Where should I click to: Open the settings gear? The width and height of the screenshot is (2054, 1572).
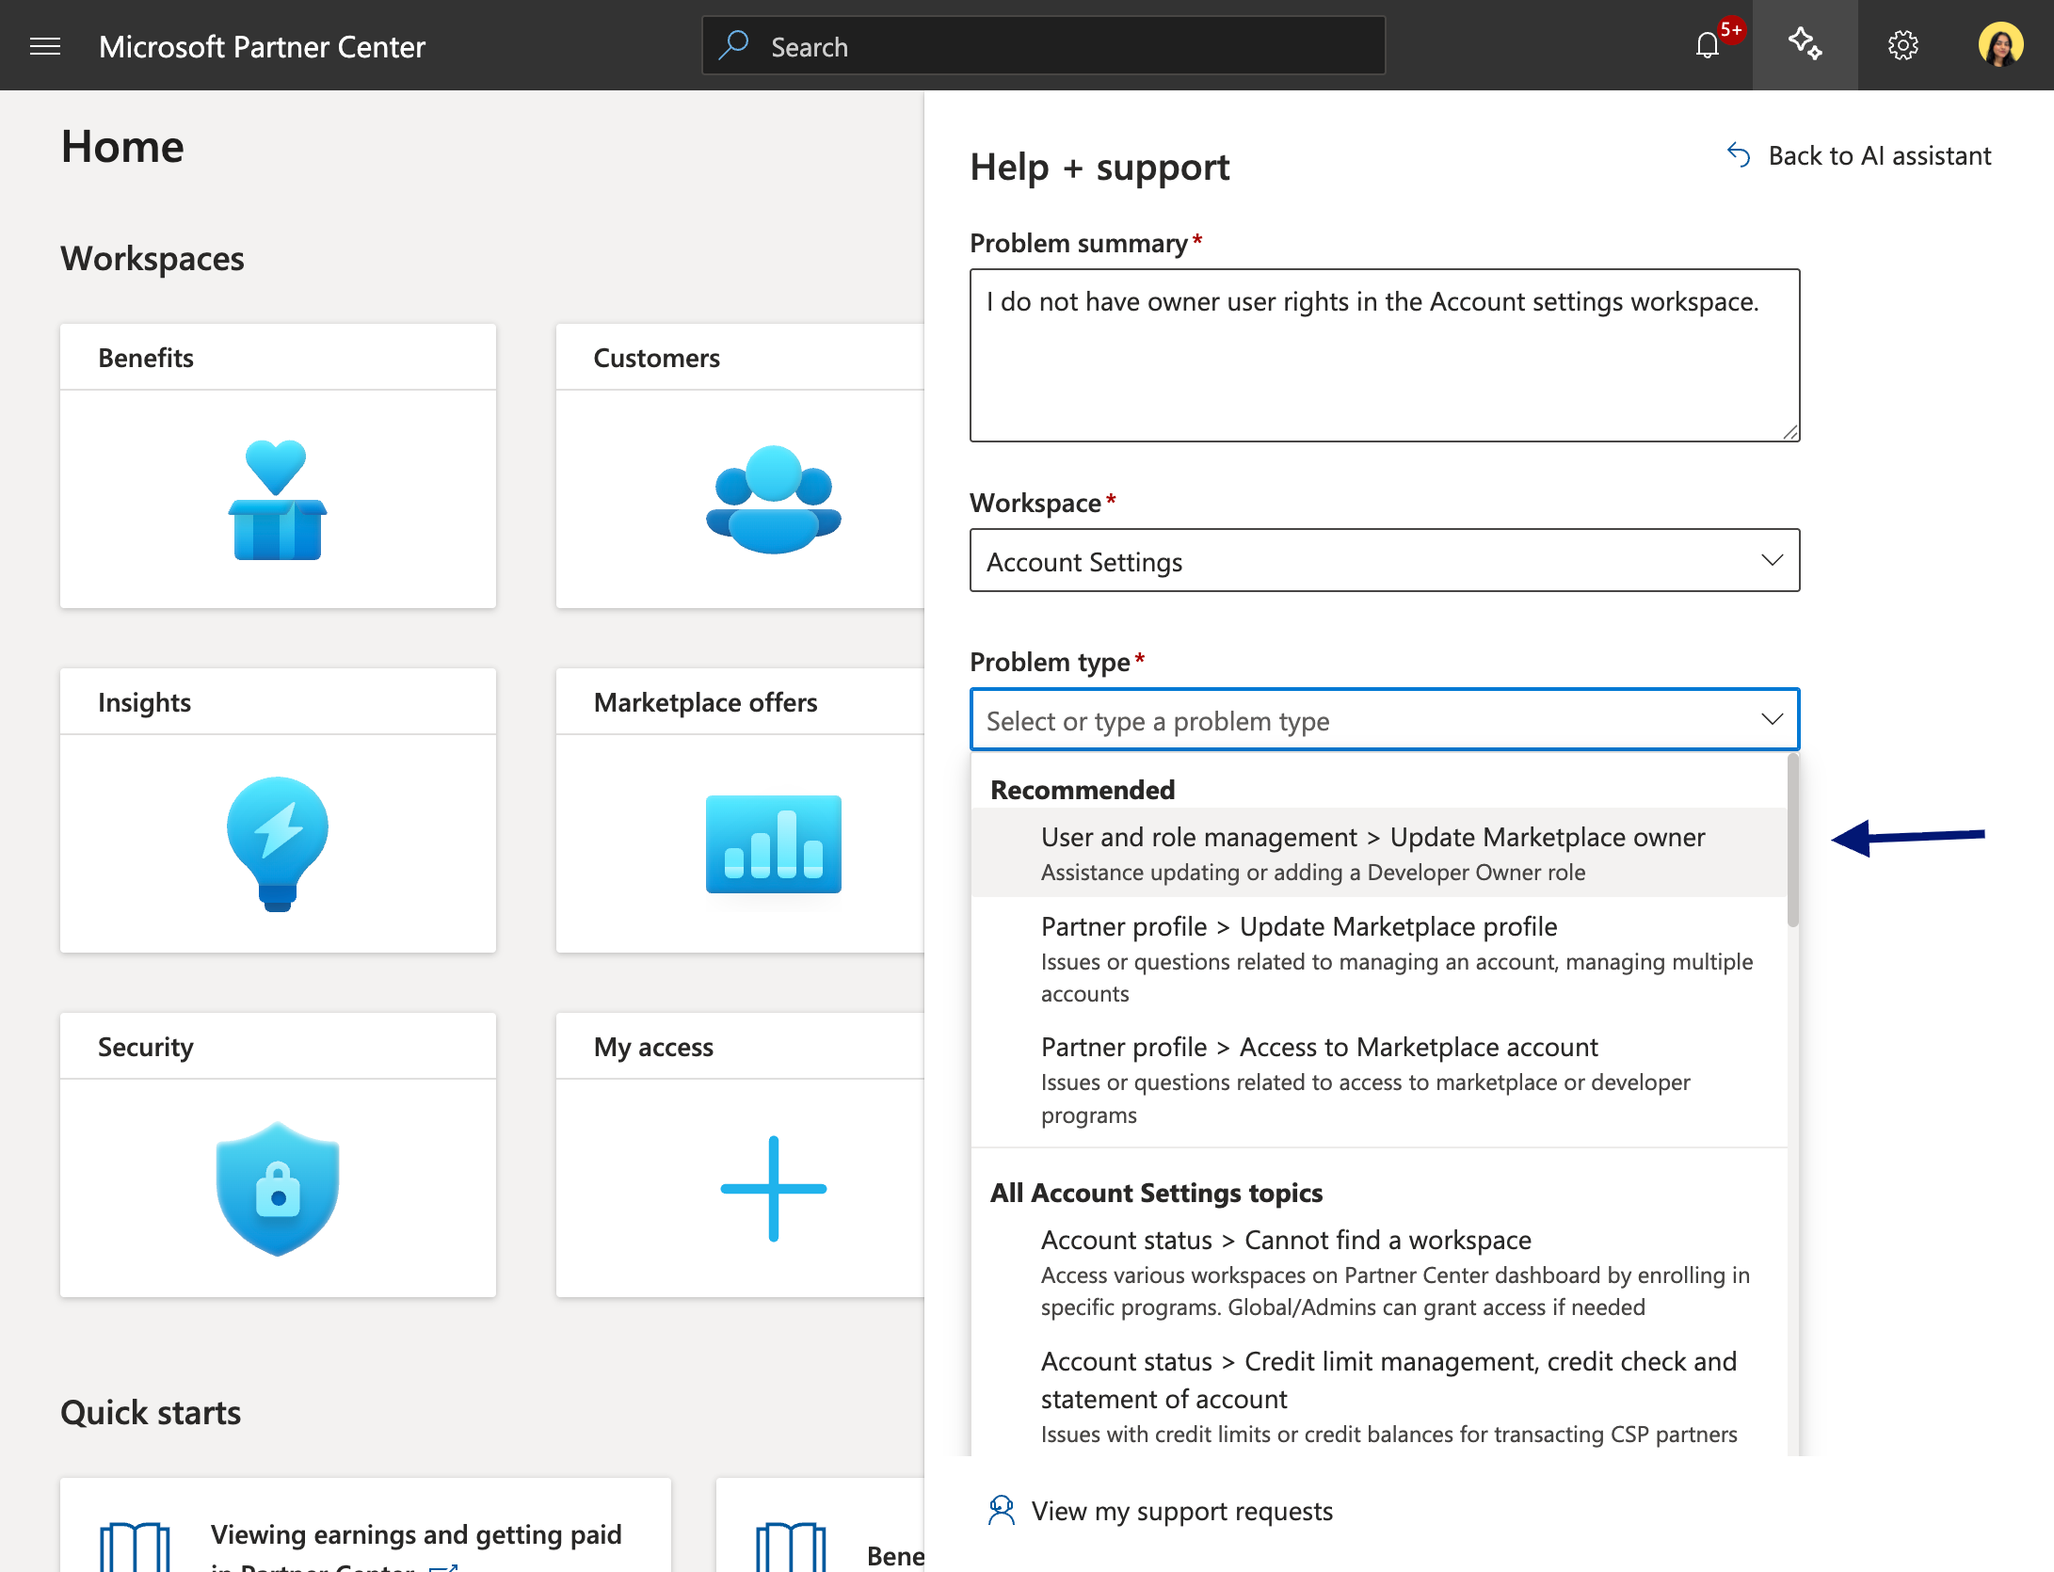[x=1903, y=45]
